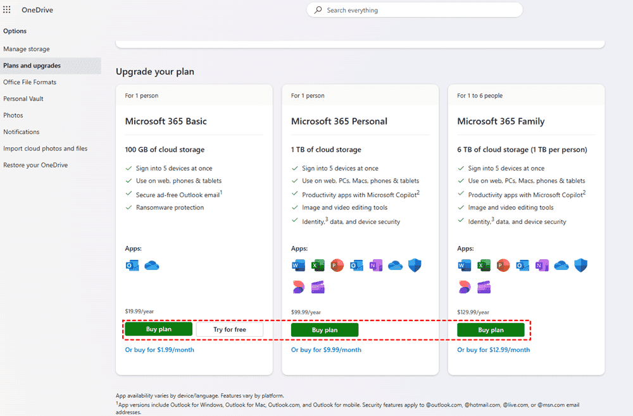Click Designer icon in Family plan apps
The height and width of the screenshot is (416, 633).
click(x=464, y=287)
